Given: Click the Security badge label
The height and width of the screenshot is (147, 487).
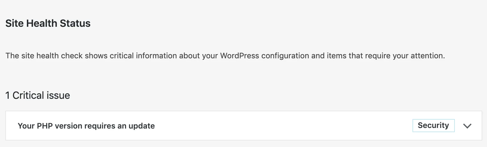Looking at the screenshot, I should 433,126.
